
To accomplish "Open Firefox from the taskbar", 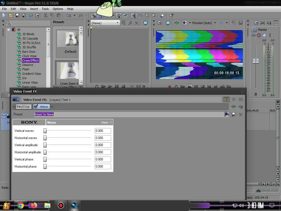I will point(34,206).
